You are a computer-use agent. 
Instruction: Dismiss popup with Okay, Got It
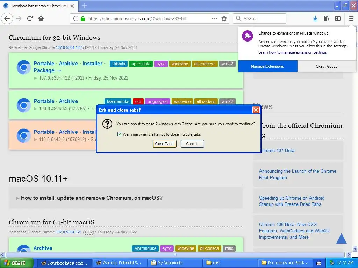[x=327, y=66]
